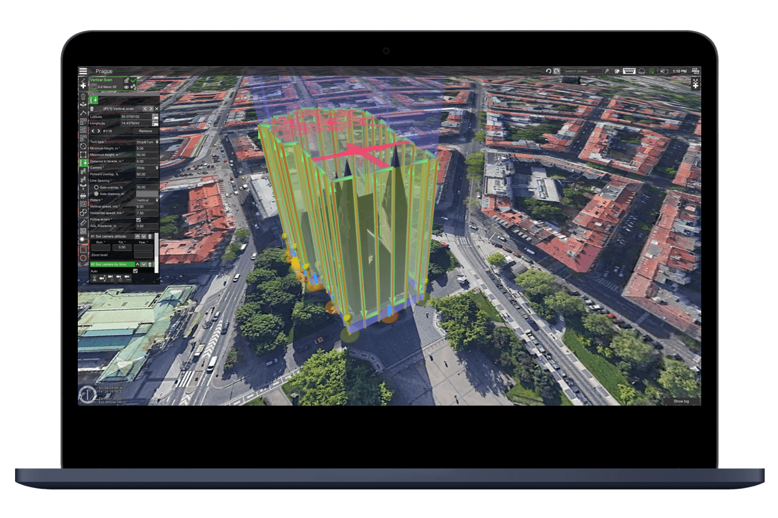
Task: Click the Remove button for waypoint #1/18
Action: [146, 131]
